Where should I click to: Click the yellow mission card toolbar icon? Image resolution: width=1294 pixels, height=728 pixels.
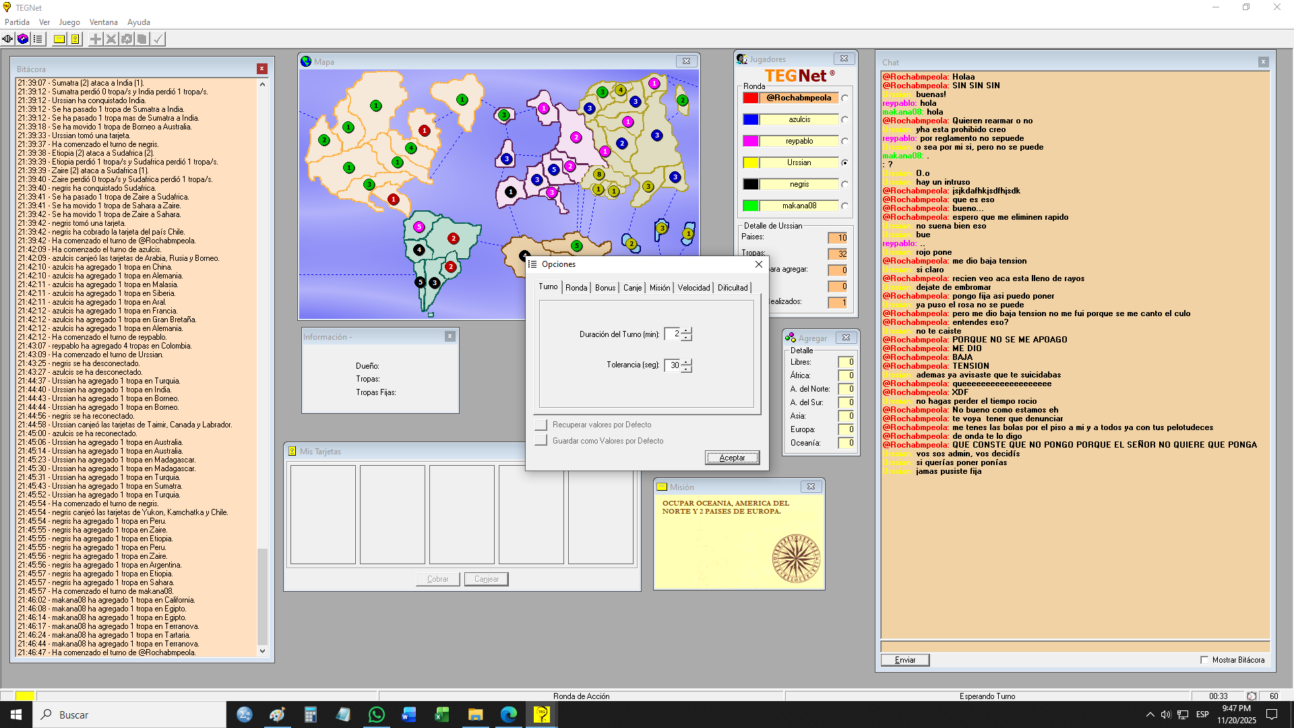pos(59,39)
